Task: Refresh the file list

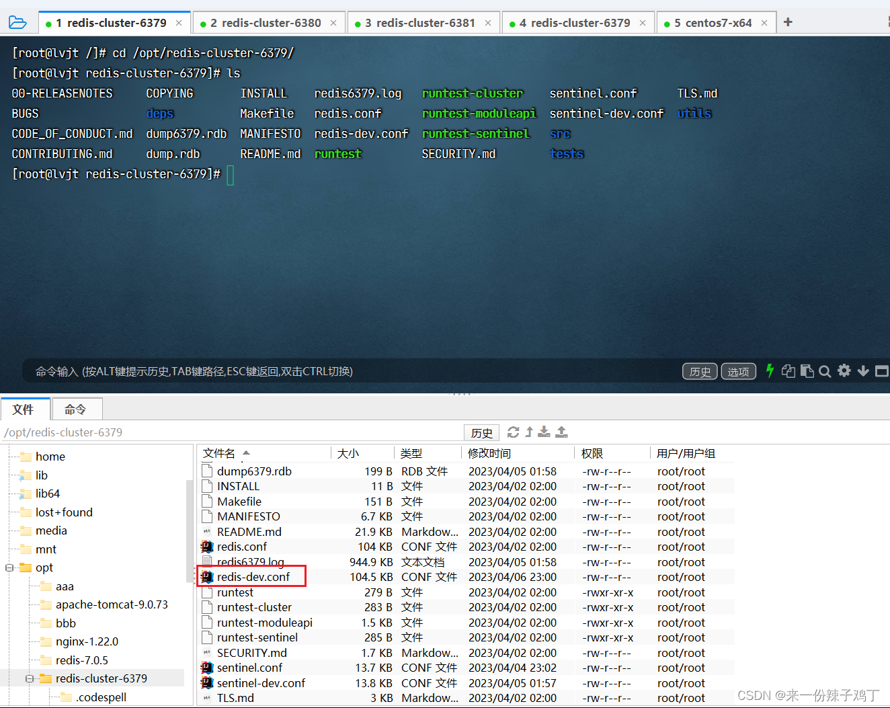Action: [514, 432]
